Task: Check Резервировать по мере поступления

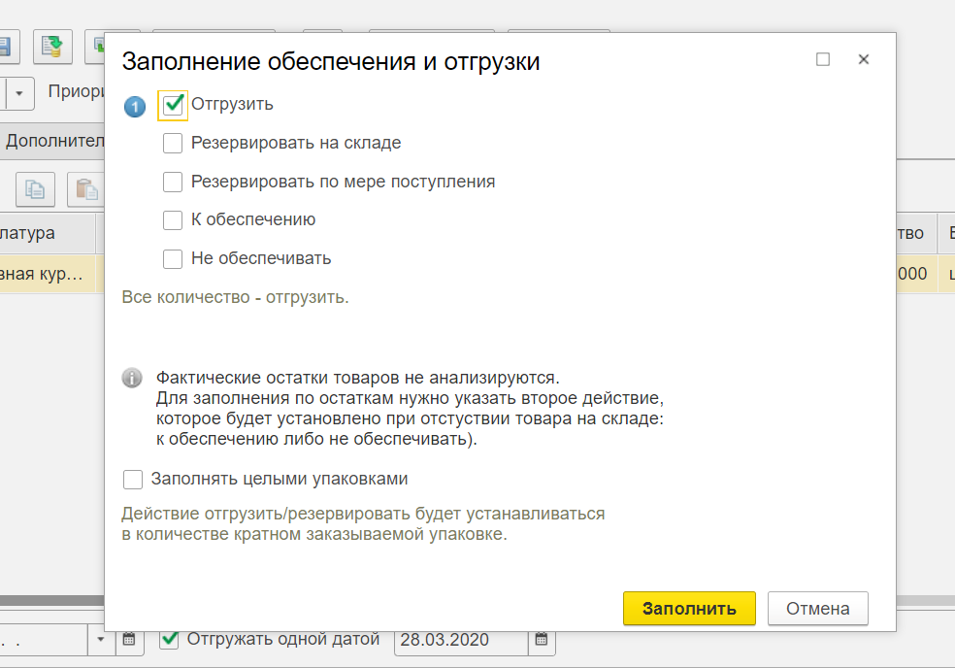Action: pyautogui.click(x=173, y=182)
